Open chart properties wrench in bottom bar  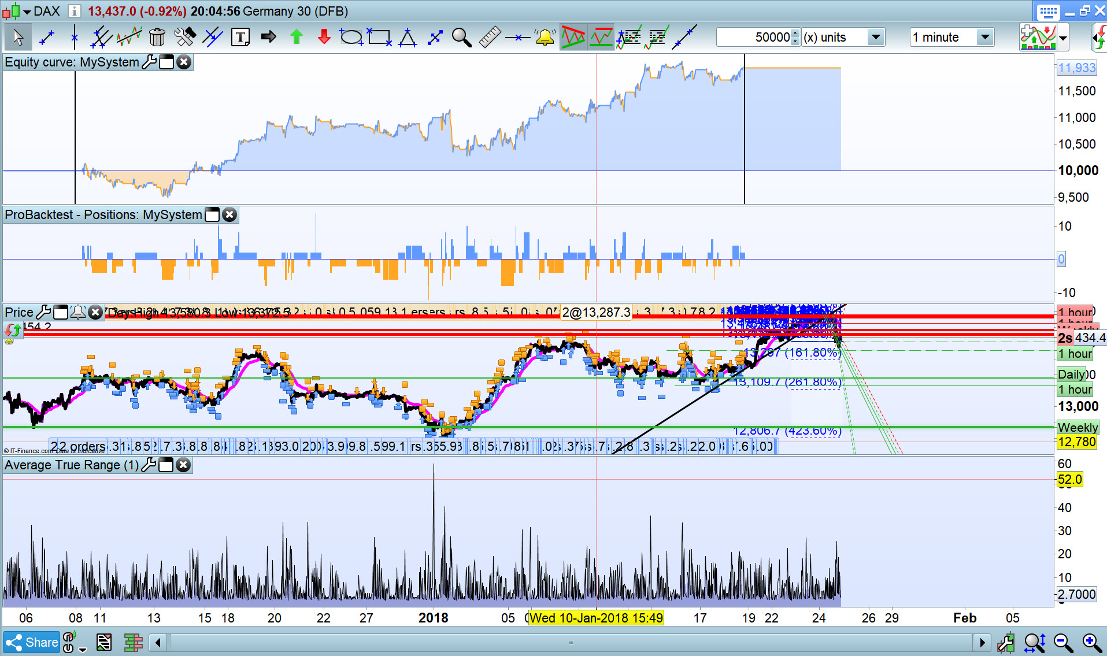point(1005,642)
